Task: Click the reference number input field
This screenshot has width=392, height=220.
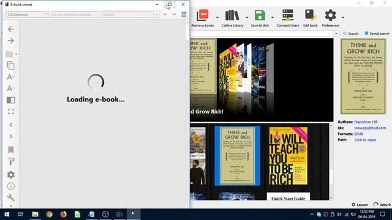Action: (76, 15)
